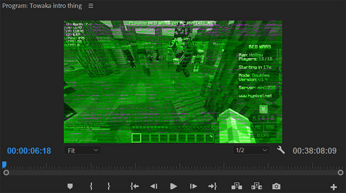Click the Lift button
This screenshot has width=346, height=193.
(x=237, y=187)
